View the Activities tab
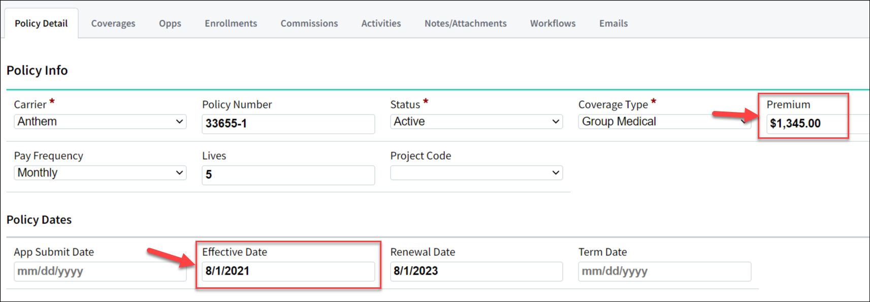This screenshot has height=302, width=870. [381, 23]
